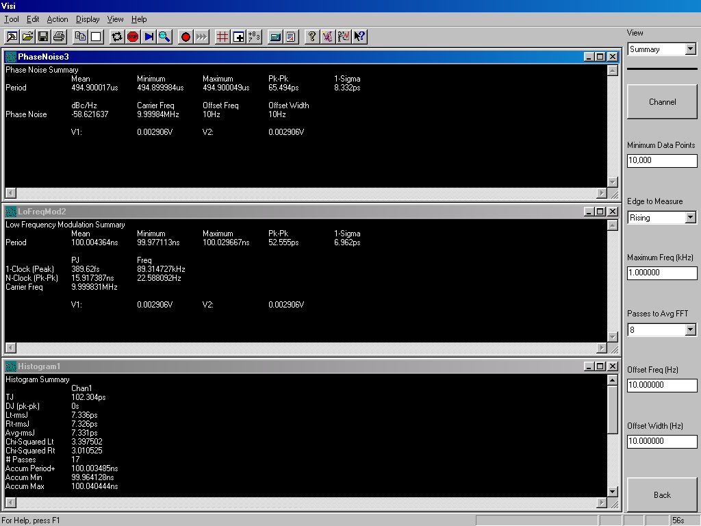Click the add-marker plus square icon
Viewport: 701px width, 526px height.
[238, 37]
